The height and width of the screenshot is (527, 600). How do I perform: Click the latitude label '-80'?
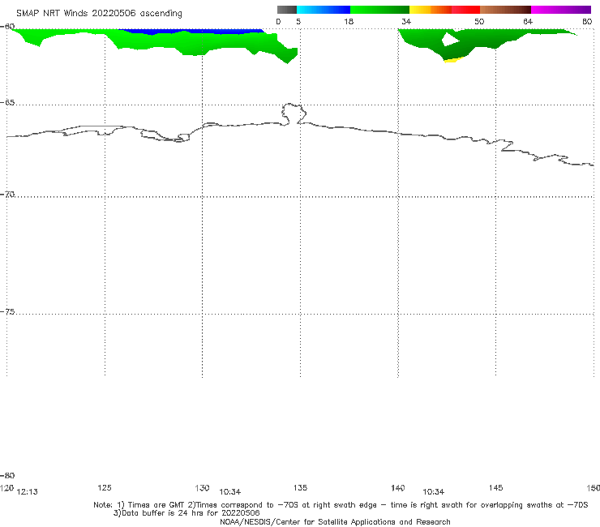point(7,475)
